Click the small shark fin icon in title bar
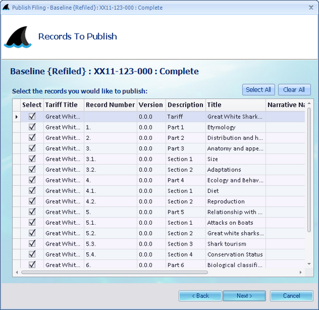The width and height of the screenshot is (319, 310). 6,8
